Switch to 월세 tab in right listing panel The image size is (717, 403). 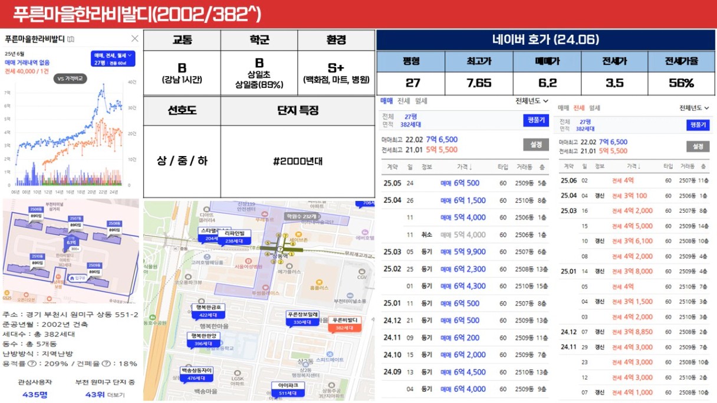pyautogui.click(x=594, y=108)
